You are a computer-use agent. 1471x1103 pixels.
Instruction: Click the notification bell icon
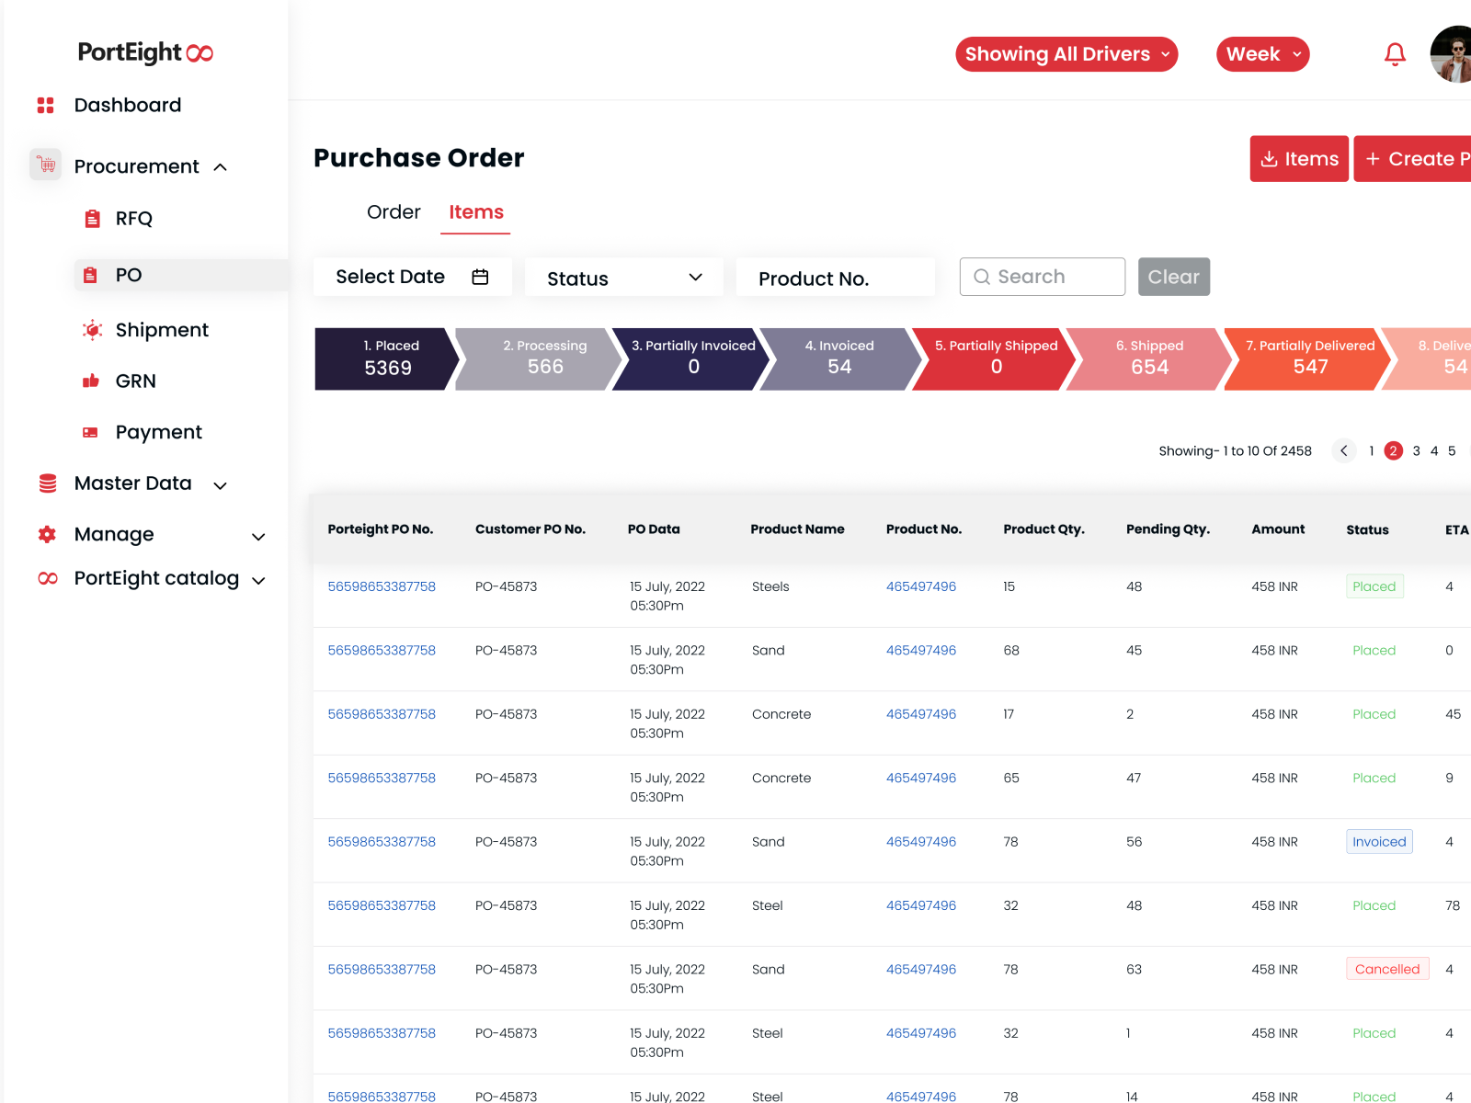1394,53
